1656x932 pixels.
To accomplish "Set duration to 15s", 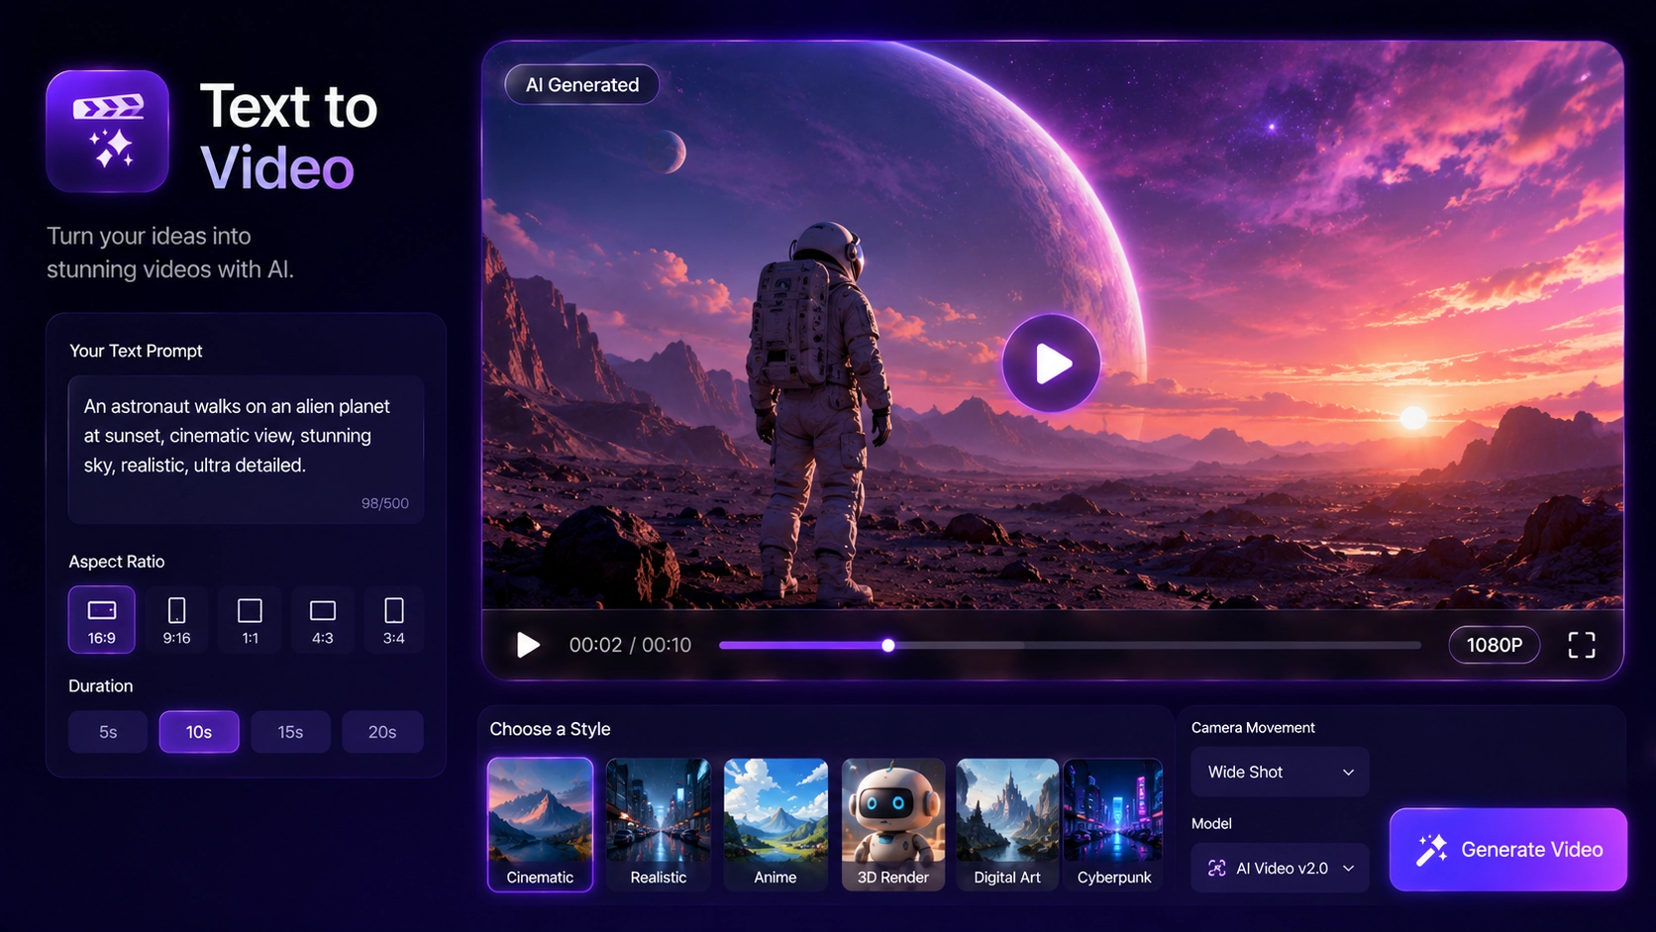I will point(290,732).
